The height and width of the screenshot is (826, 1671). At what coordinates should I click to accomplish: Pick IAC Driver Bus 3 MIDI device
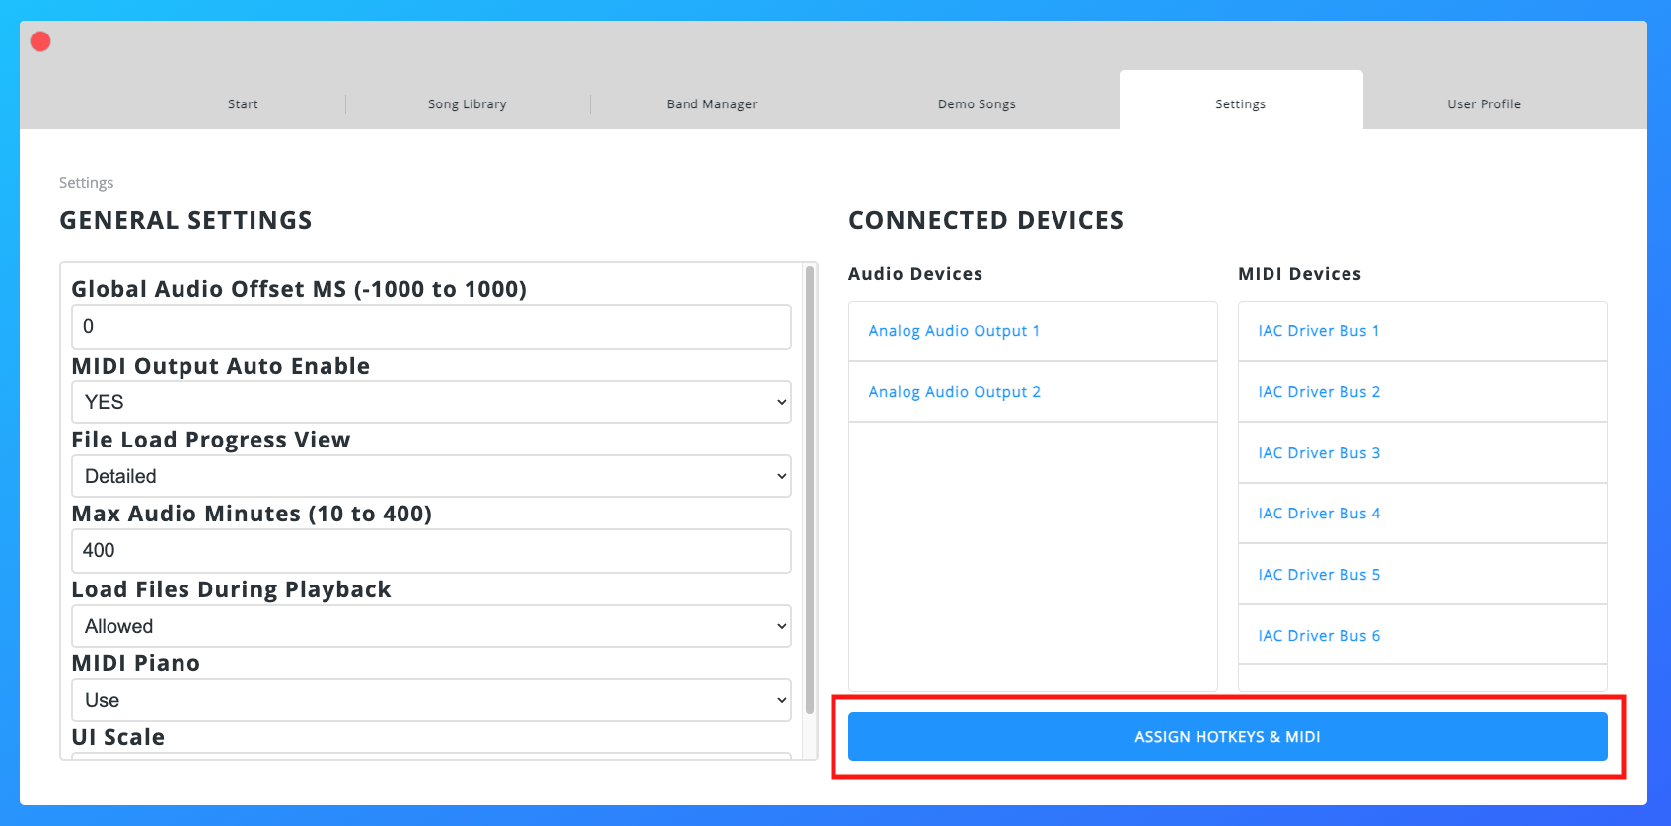pyautogui.click(x=1318, y=453)
